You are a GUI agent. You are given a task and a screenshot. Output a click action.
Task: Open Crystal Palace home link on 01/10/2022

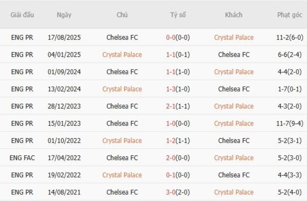(122, 140)
